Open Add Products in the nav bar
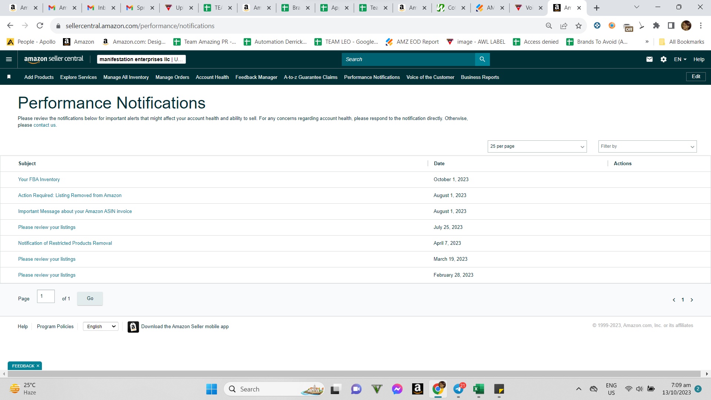Screen dimensions: 711x400 point(39,77)
